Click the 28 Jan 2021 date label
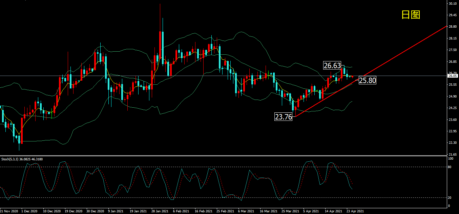459x214 pixels. coord(160,211)
